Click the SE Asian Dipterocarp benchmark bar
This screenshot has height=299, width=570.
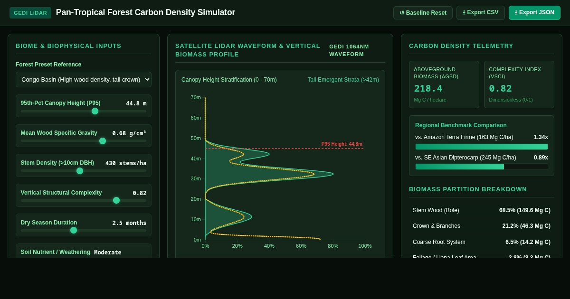point(482,167)
